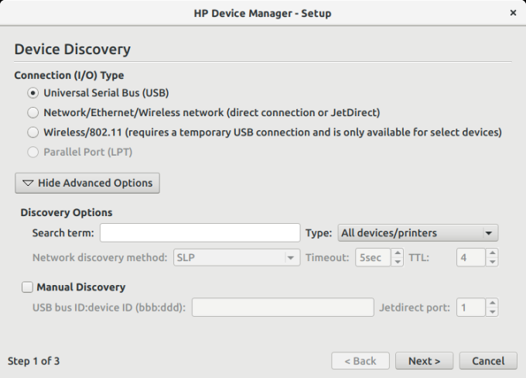The width and height of the screenshot is (526, 378).
Task: Go to the Next > step
Action: 425,361
